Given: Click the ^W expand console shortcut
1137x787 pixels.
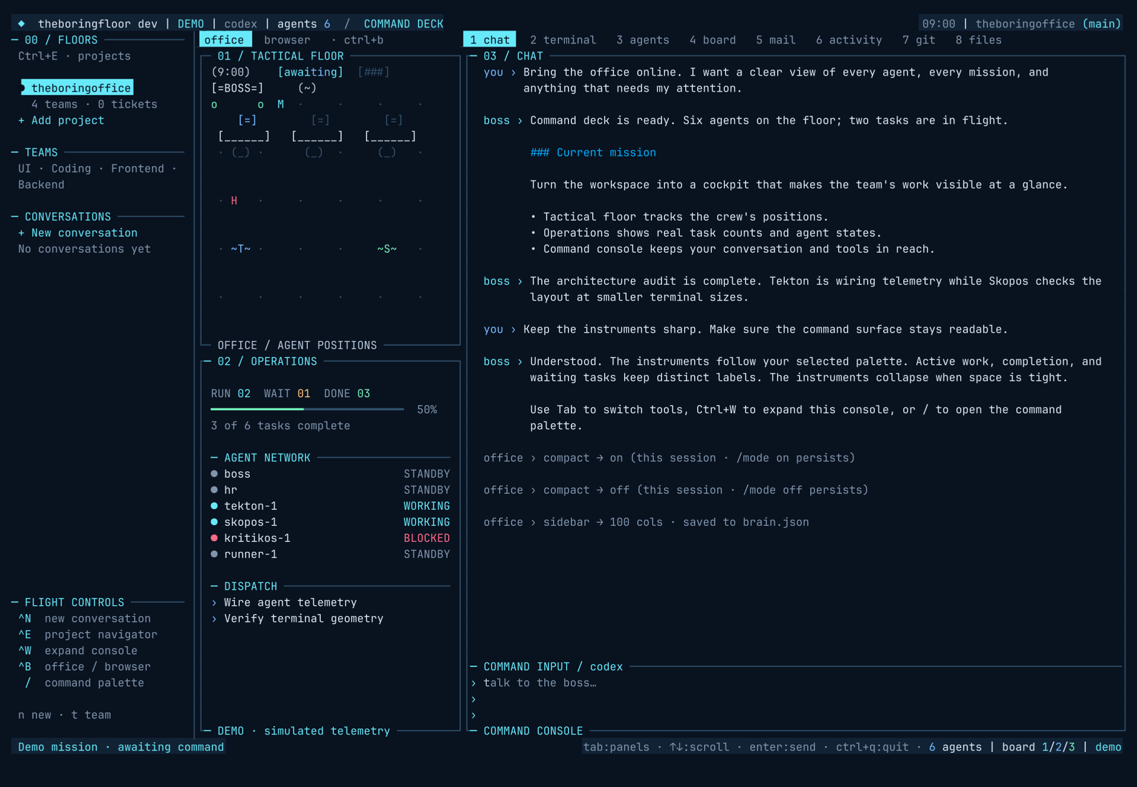Looking at the screenshot, I should pos(78,650).
